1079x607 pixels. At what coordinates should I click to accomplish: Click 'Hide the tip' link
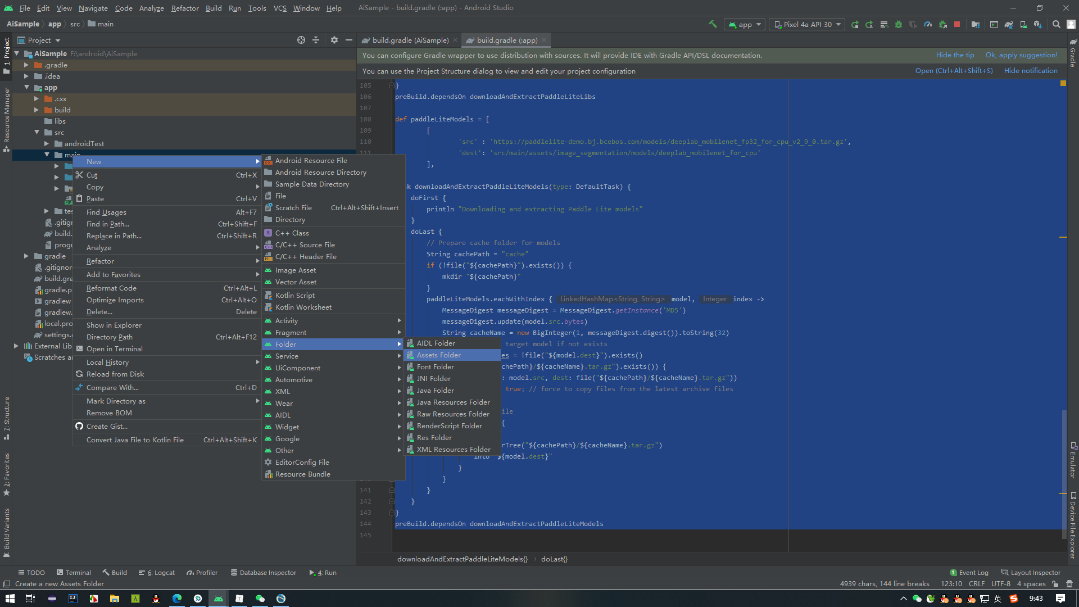955,55
